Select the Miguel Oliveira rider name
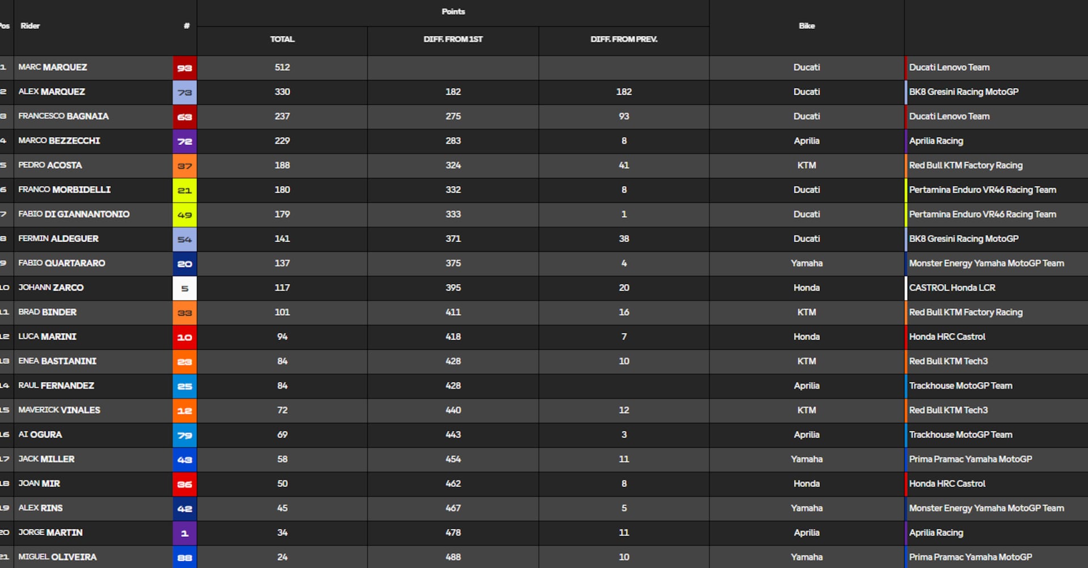The width and height of the screenshot is (1088, 568). (x=57, y=557)
